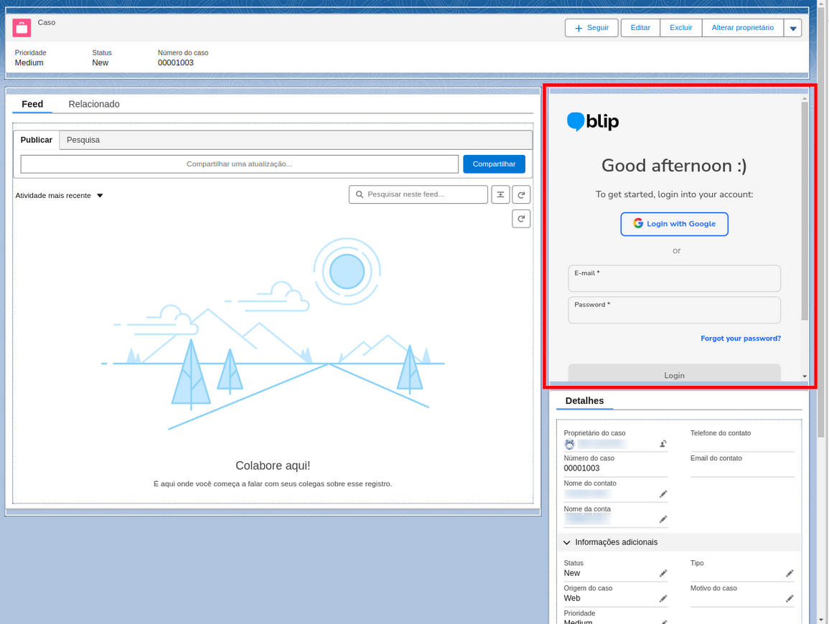Refresh feed using icon beside expand button
Viewport: 829px width, 624px height.
[521, 194]
